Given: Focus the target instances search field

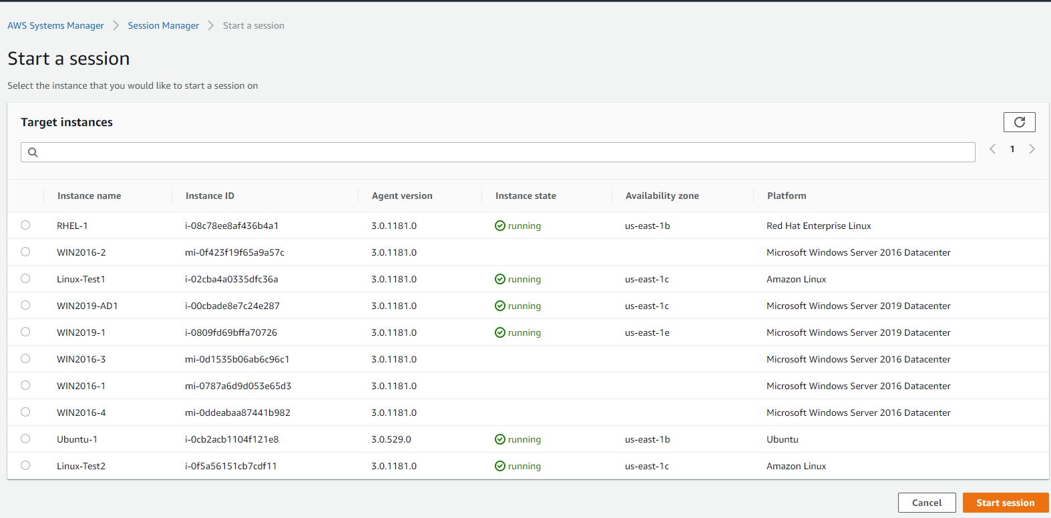Looking at the screenshot, I should [497, 152].
